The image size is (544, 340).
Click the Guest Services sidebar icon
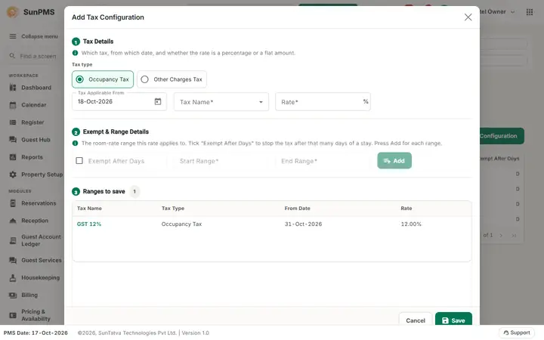point(13,260)
